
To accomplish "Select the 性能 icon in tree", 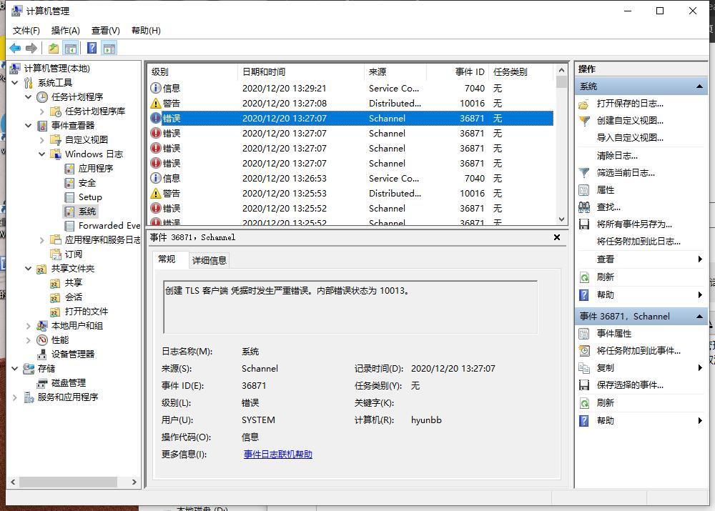I will pos(42,340).
